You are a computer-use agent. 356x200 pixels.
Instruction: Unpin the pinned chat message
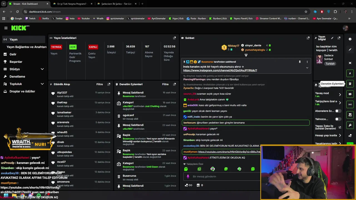coord(300,62)
